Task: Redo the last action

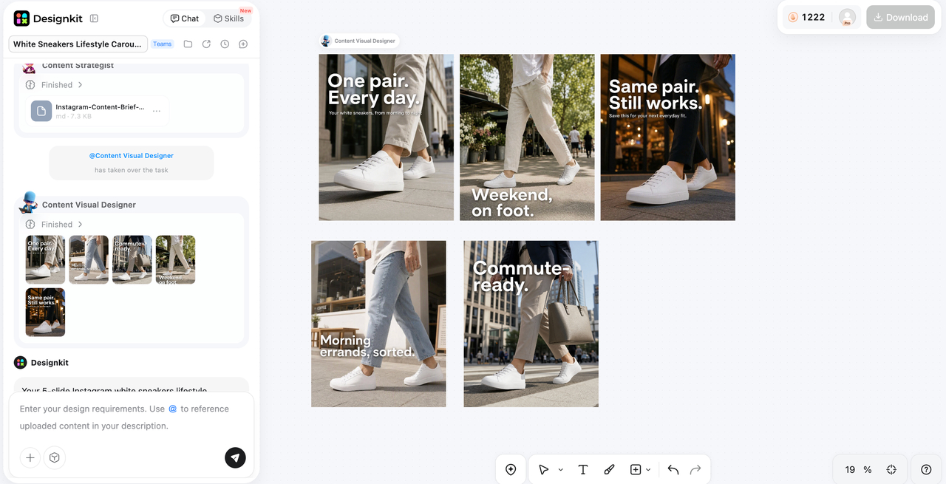Action: coord(695,470)
